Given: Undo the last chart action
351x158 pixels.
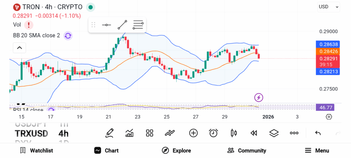Looking at the screenshot, I should pyautogui.click(x=318, y=133).
